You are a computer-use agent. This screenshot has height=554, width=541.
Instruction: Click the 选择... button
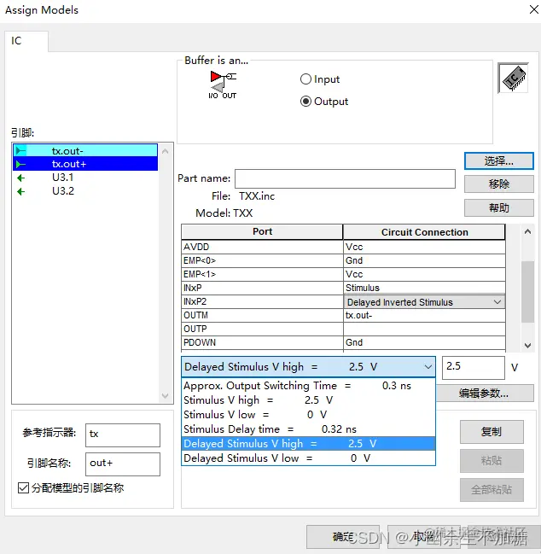click(498, 161)
